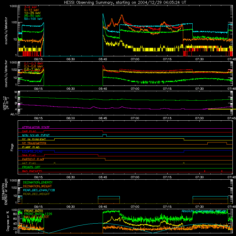Select the FRONTS_OFF flag label

point(31,167)
